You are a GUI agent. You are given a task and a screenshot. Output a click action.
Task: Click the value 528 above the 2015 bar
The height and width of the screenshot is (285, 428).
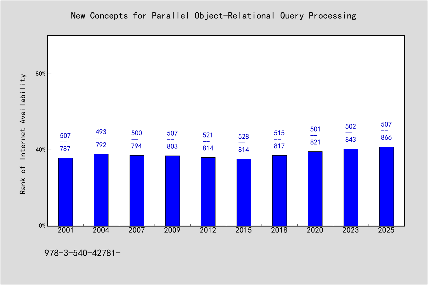point(244,137)
